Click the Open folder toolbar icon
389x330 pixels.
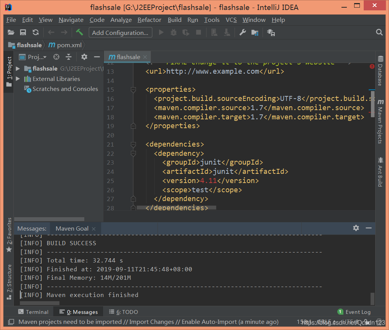11,33
